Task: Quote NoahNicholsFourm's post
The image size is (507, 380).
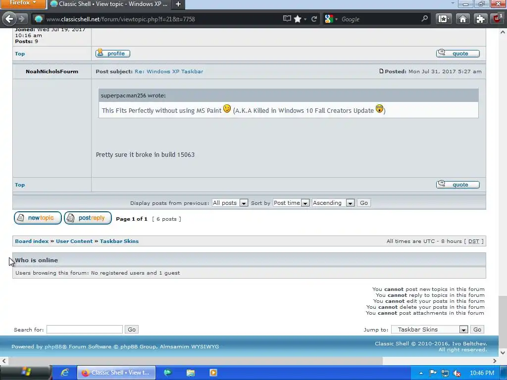Action: pyautogui.click(x=458, y=185)
